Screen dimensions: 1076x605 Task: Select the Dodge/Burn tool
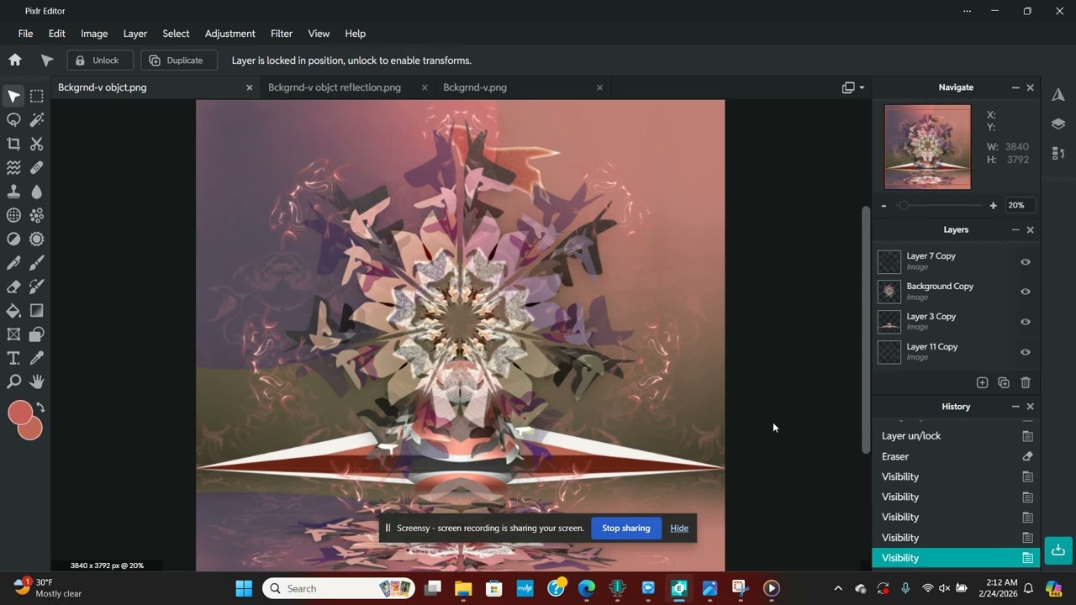13,239
